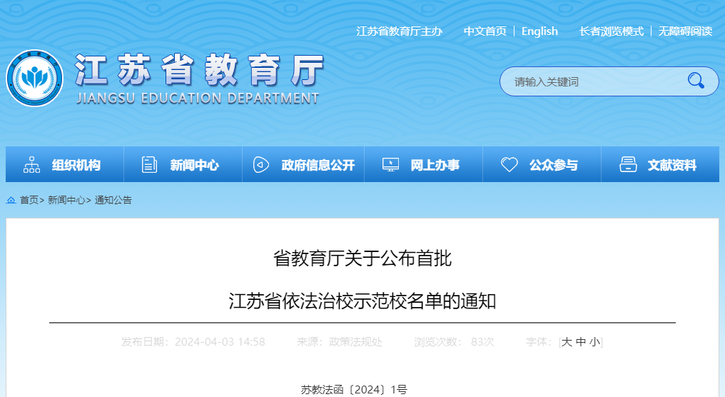Set font size to 大
This screenshot has height=397, width=725.
pyautogui.click(x=567, y=342)
